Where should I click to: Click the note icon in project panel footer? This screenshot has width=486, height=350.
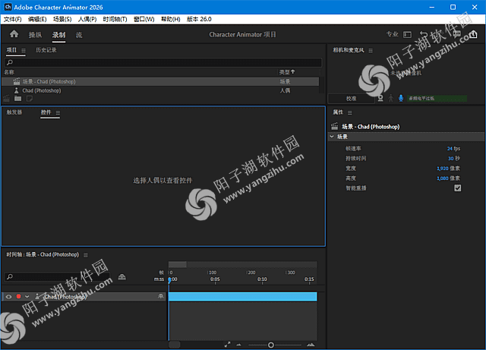coord(30,99)
